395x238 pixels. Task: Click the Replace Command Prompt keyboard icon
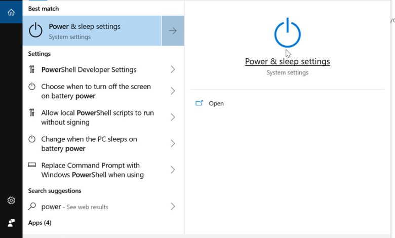32,165
